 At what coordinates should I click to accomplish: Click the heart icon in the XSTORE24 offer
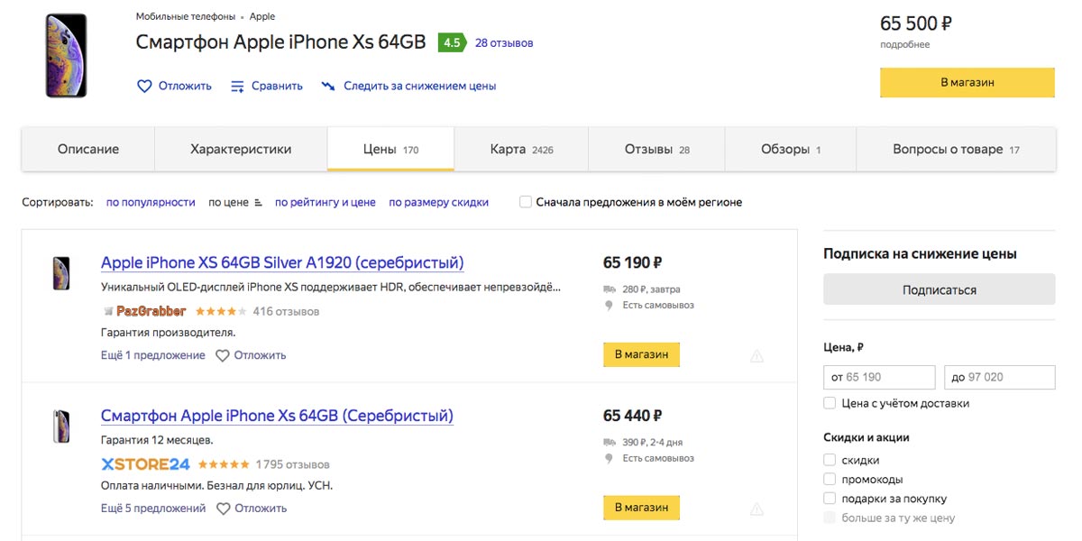[x=224, y=509]
